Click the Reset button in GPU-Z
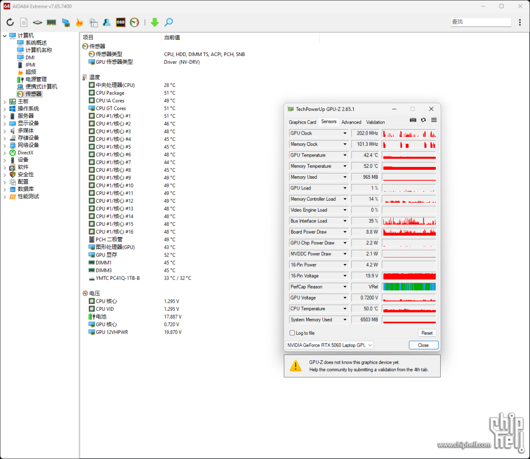Screen dimensions: 530x459 [427, 333]
